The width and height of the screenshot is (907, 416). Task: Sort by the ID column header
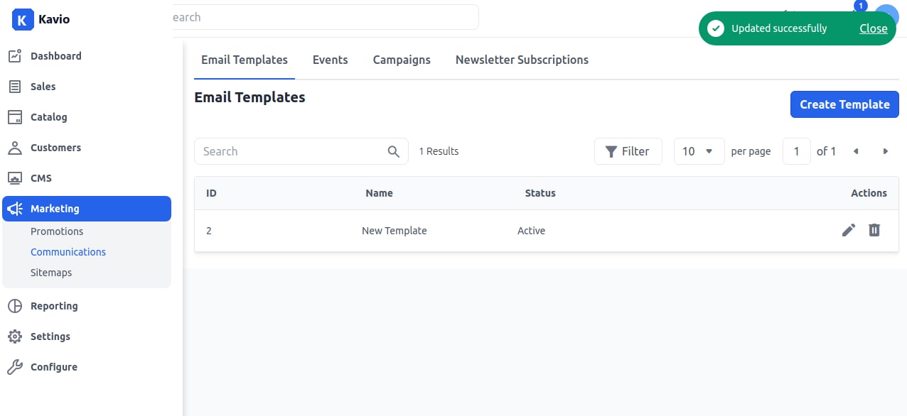[x=211, y=193]
